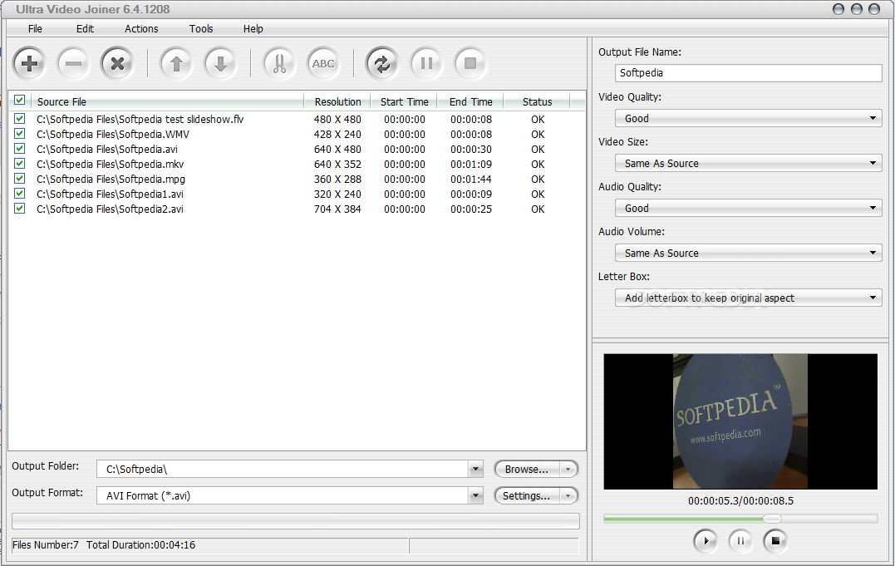895x566 pixels.
Task: Click the 704 X 384 resolution cell
Action: tap(337, 209)
